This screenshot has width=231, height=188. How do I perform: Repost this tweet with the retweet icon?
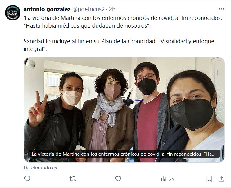coord(73,179)
